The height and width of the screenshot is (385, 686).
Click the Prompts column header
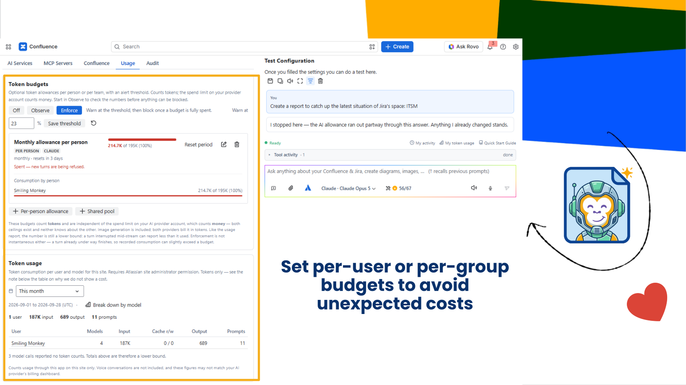click(x=236, y=332)
